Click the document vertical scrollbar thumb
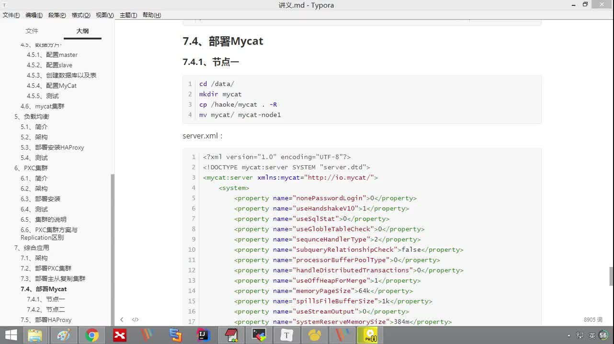614x344 pixels. [611, 276]
